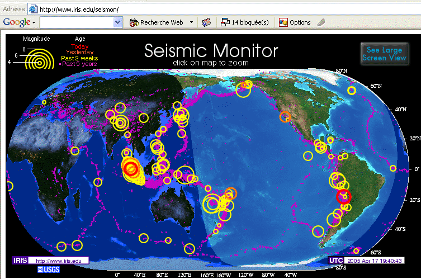Click inside the Google toolbar search field

pos(76,22)
